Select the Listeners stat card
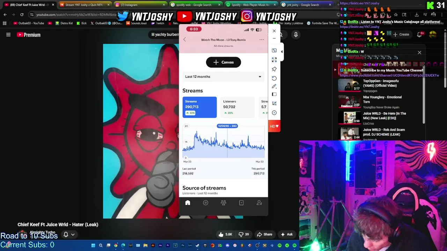447x251 pixels. [x=237, y=107]
